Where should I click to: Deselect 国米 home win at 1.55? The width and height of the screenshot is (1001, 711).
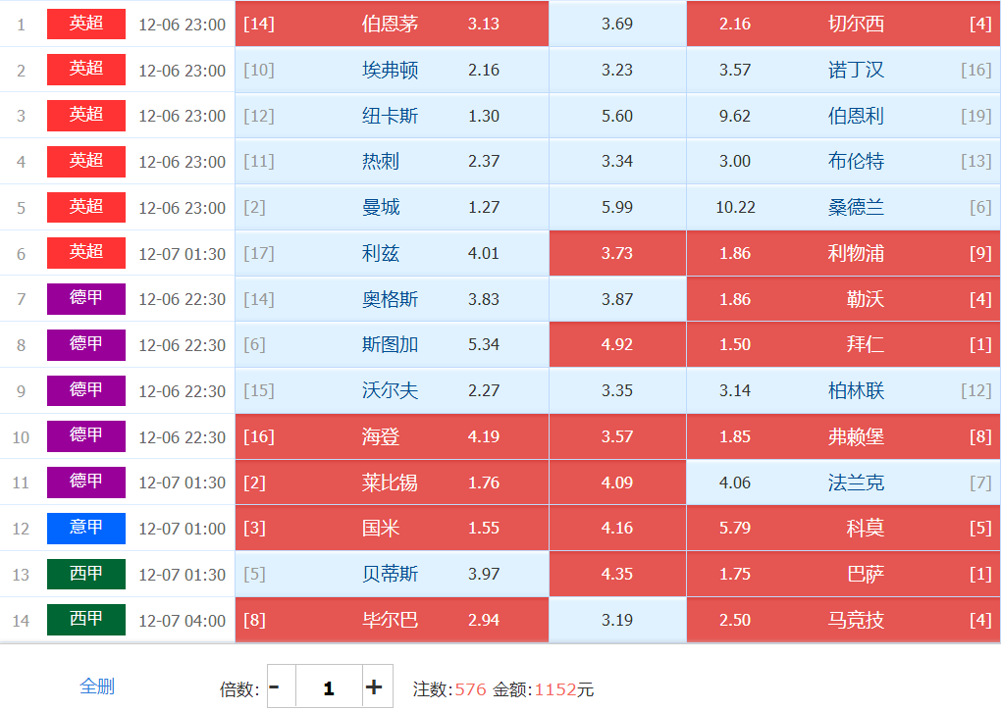(x=392, y=528)
